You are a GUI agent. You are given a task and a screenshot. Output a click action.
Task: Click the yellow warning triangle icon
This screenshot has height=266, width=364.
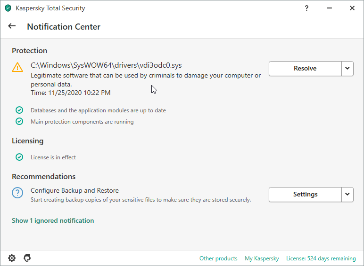17,67
